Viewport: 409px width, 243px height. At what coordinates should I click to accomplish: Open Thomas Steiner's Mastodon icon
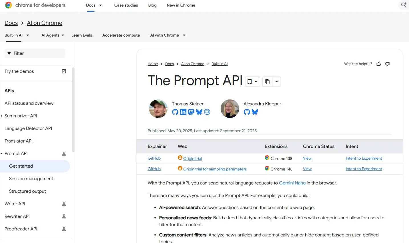click(191, 112)
